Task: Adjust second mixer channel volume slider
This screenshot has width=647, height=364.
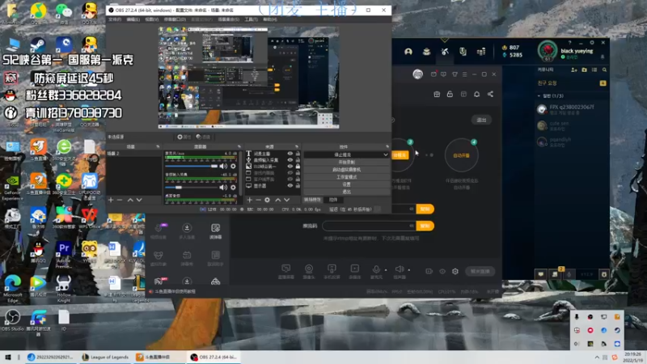Action: (x=192, y=188)
